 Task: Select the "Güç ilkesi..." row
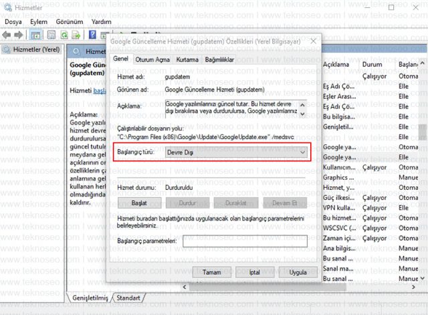(370, 197)
